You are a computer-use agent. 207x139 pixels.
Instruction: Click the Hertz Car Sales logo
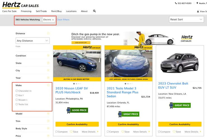pyautogui.click(x=20, y=5)
